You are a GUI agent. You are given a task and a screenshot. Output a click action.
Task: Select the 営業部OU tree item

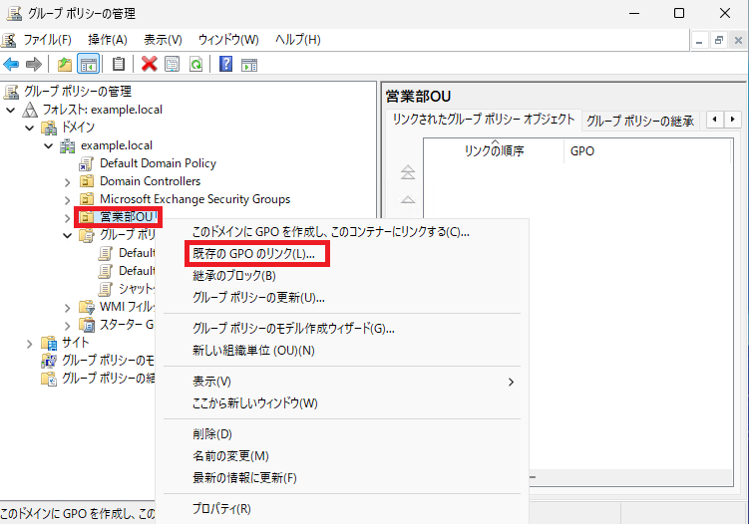coord(126,217)
